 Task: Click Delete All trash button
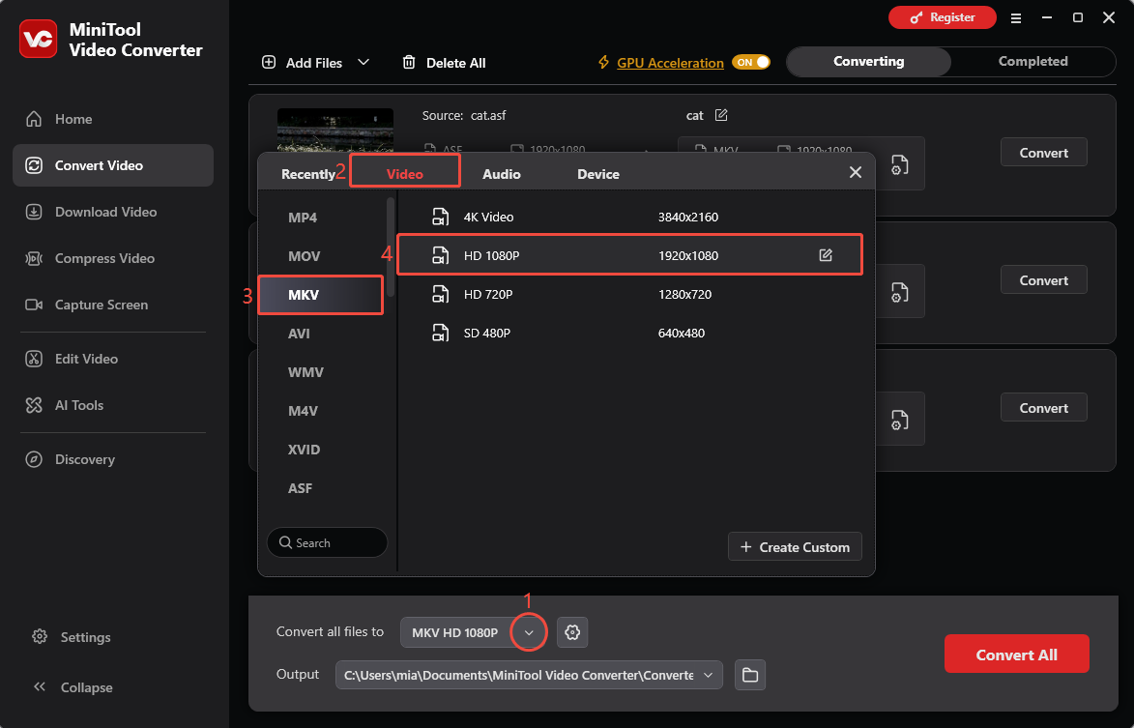pyautogui.click(x=444, y=62)
